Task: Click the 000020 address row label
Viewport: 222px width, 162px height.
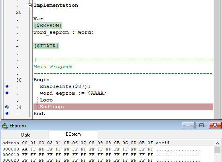Action: tap(11, 160)
